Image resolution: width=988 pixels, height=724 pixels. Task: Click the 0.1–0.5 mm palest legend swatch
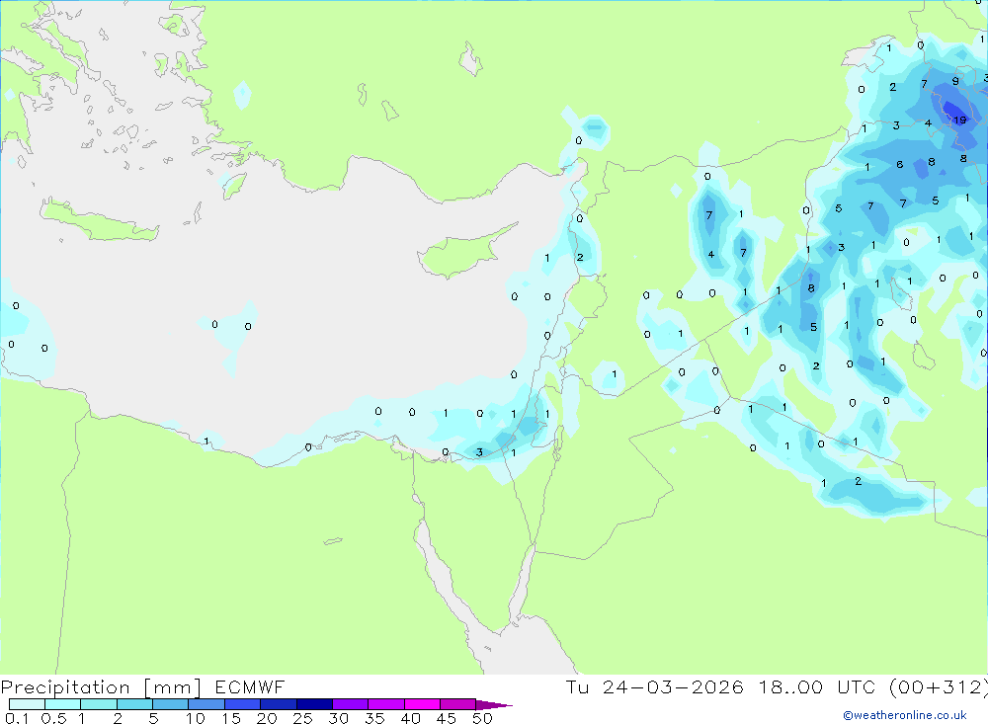(27, 704)
